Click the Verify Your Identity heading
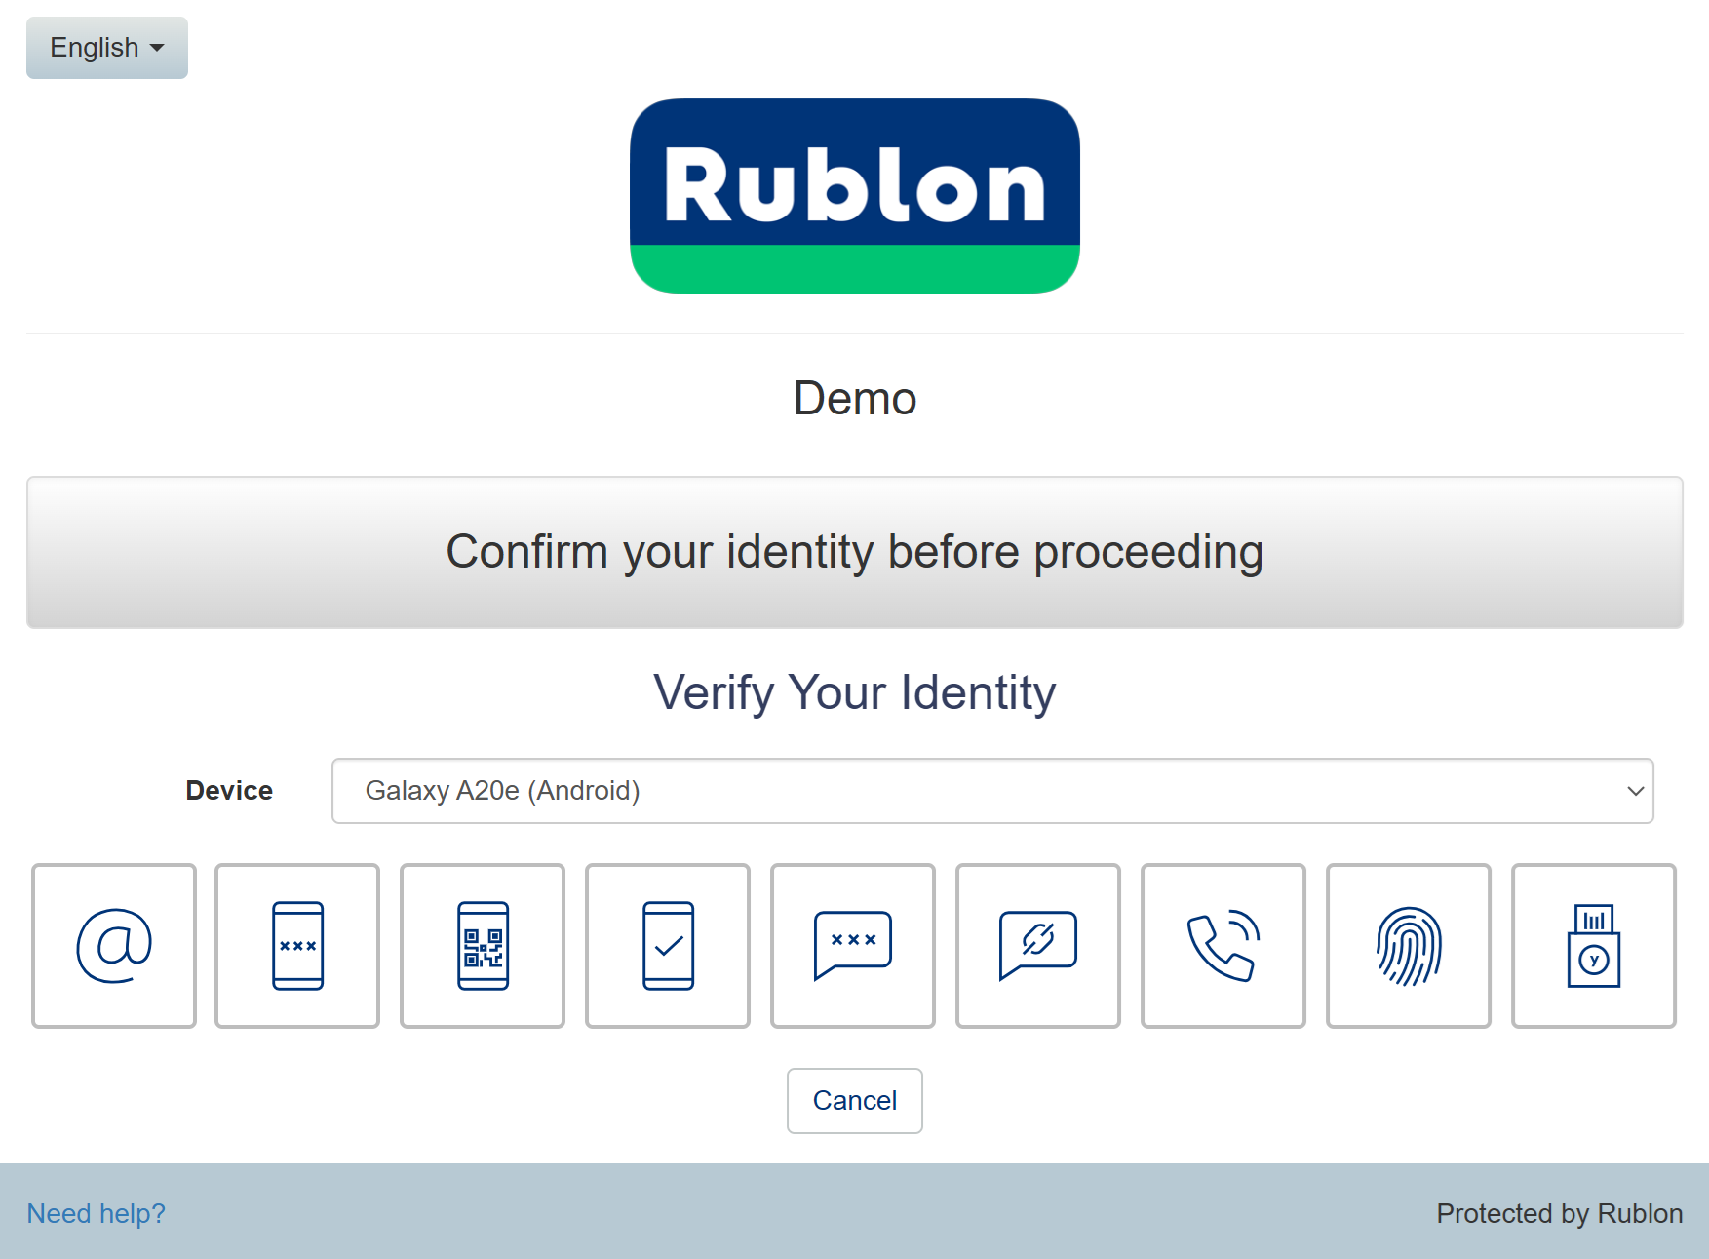 tap(855, 693)
